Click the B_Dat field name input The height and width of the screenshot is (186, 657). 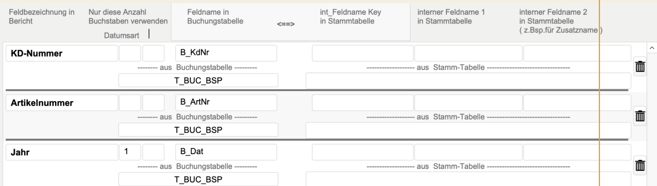point(226,152)
